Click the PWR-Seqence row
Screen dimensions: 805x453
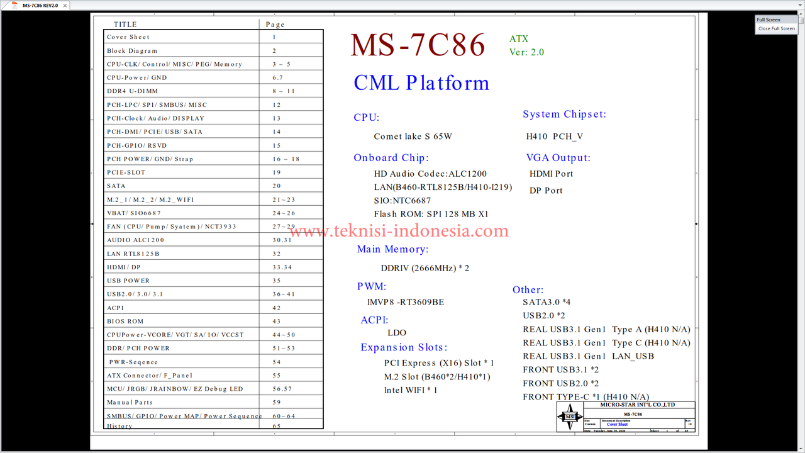tap(213, 362)
